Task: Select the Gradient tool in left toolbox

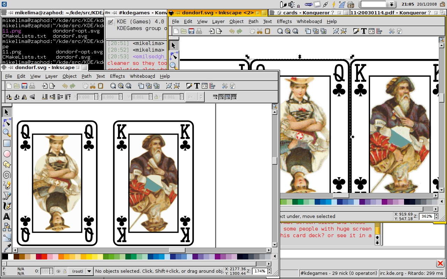Action: [x=7, y=237]
